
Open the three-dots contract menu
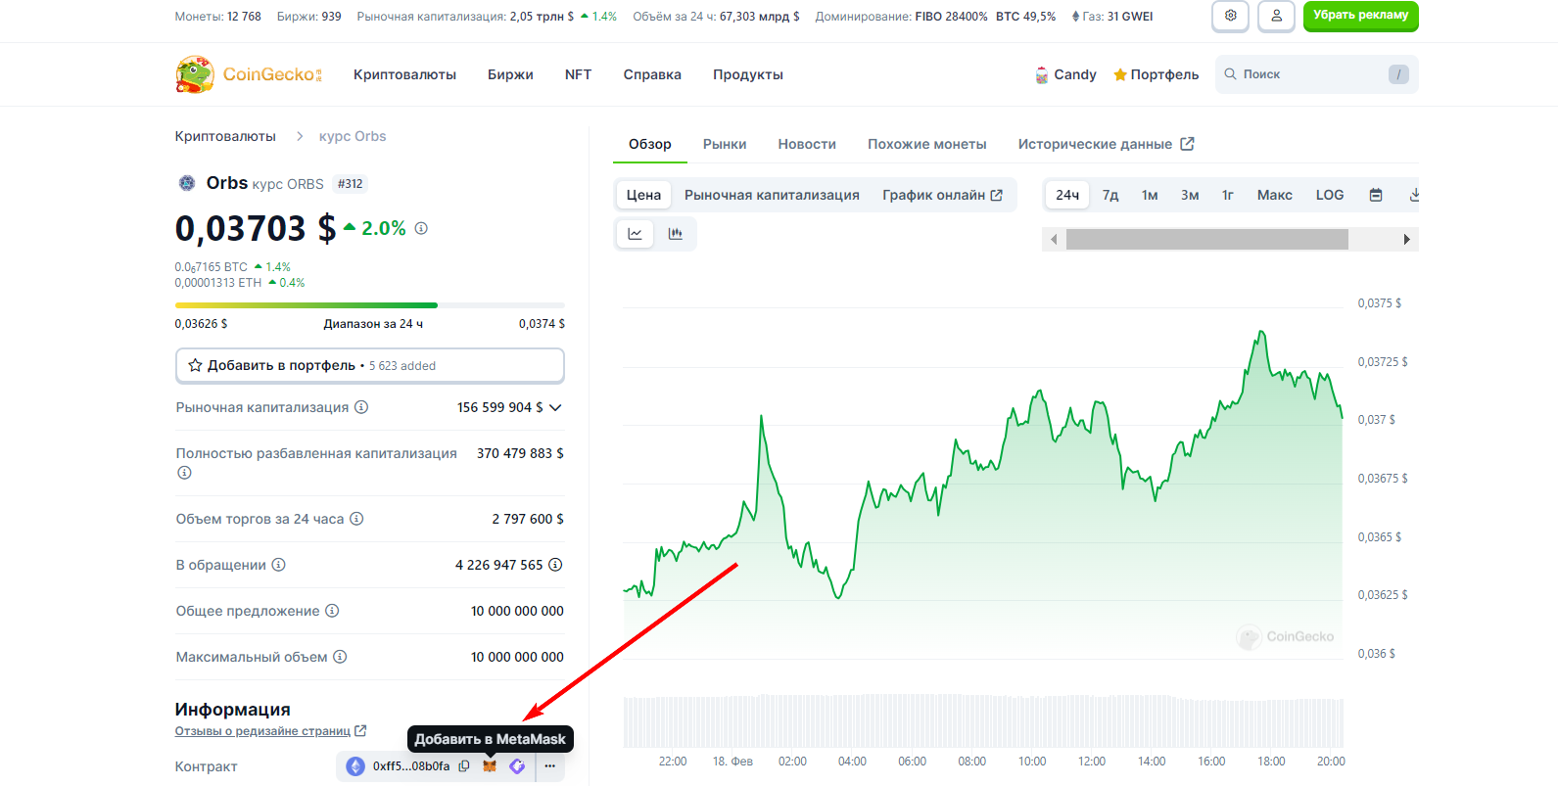(550, 766)
